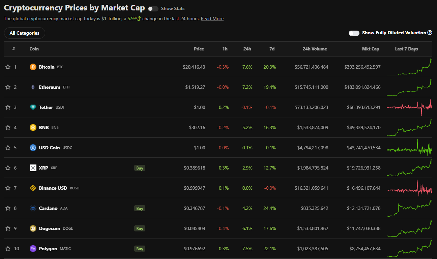Open the Polygon coin name link
This screenshot has width=437, height=259.
pos(48,249)
